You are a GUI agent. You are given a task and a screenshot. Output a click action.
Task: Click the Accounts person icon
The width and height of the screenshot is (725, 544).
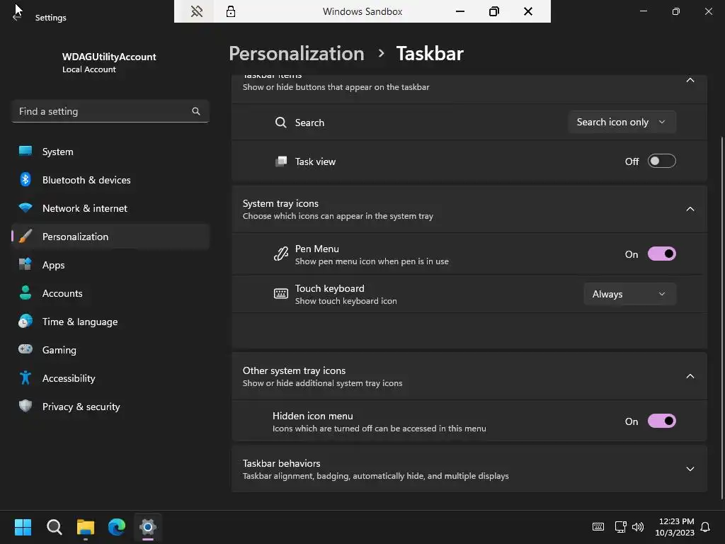[25, 293]
